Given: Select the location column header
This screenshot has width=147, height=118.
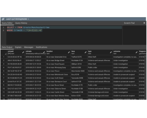Looking at the screenshot, I should 58,52.
